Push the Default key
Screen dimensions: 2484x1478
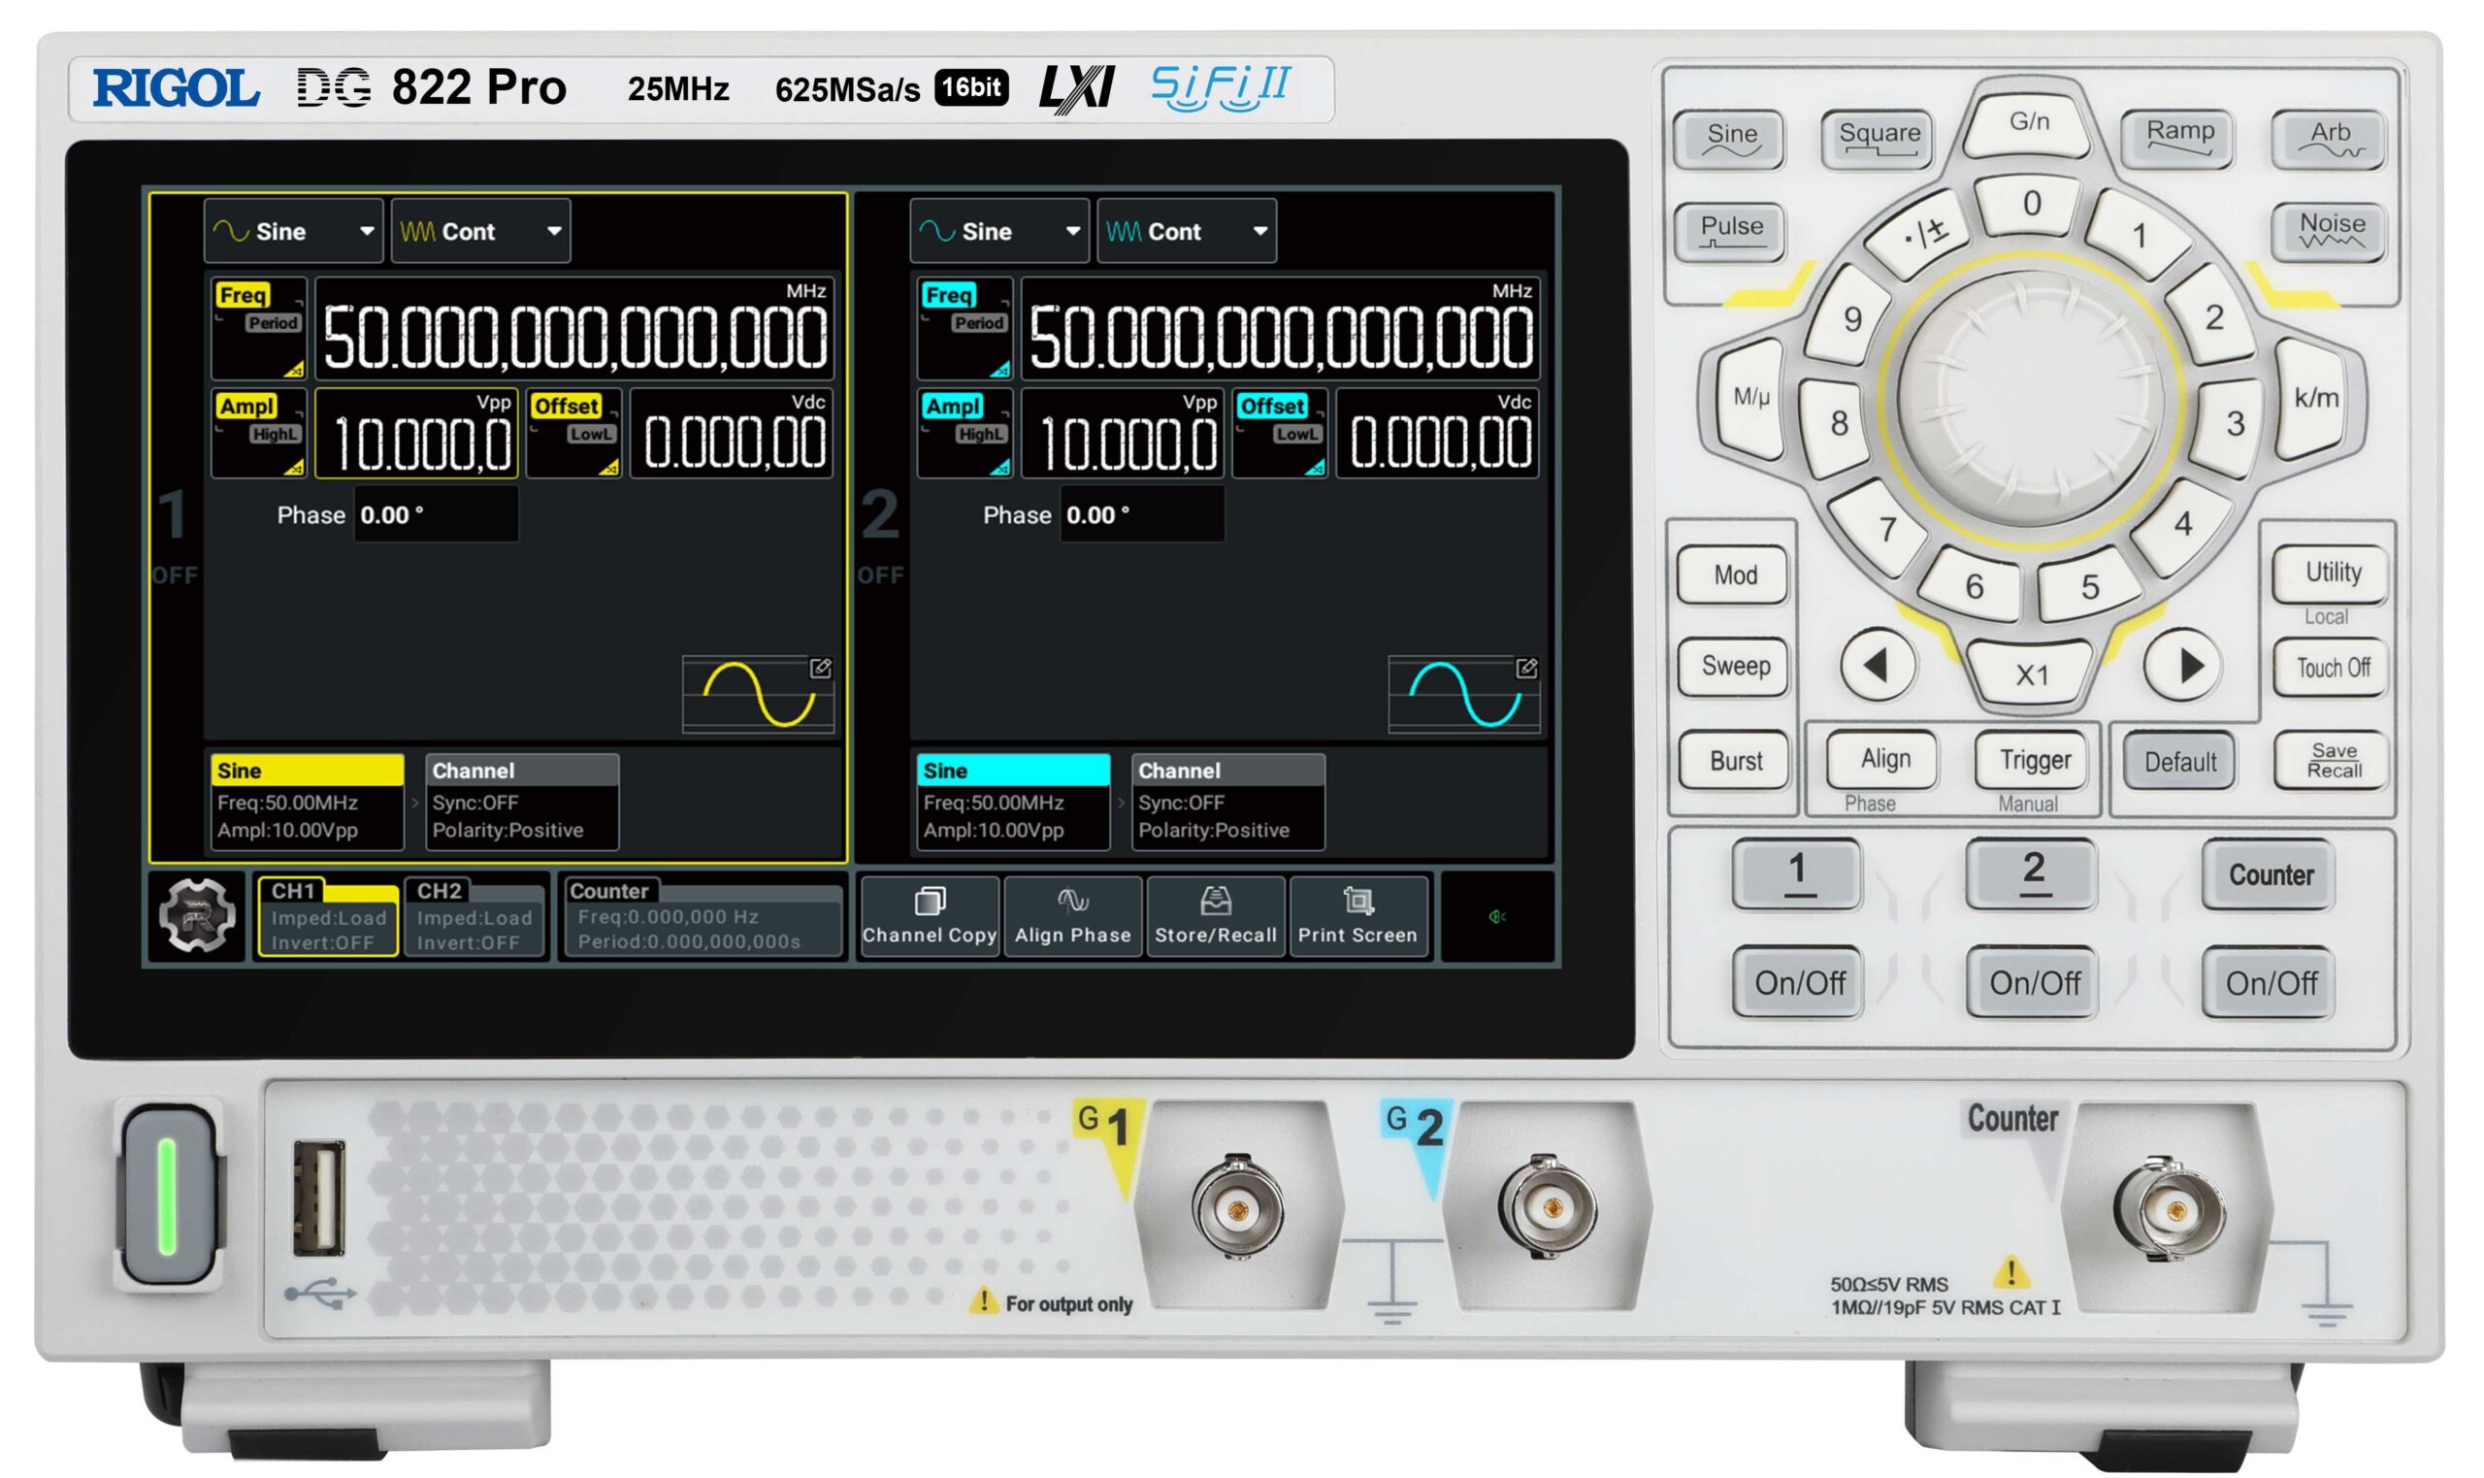(2178, 761)
